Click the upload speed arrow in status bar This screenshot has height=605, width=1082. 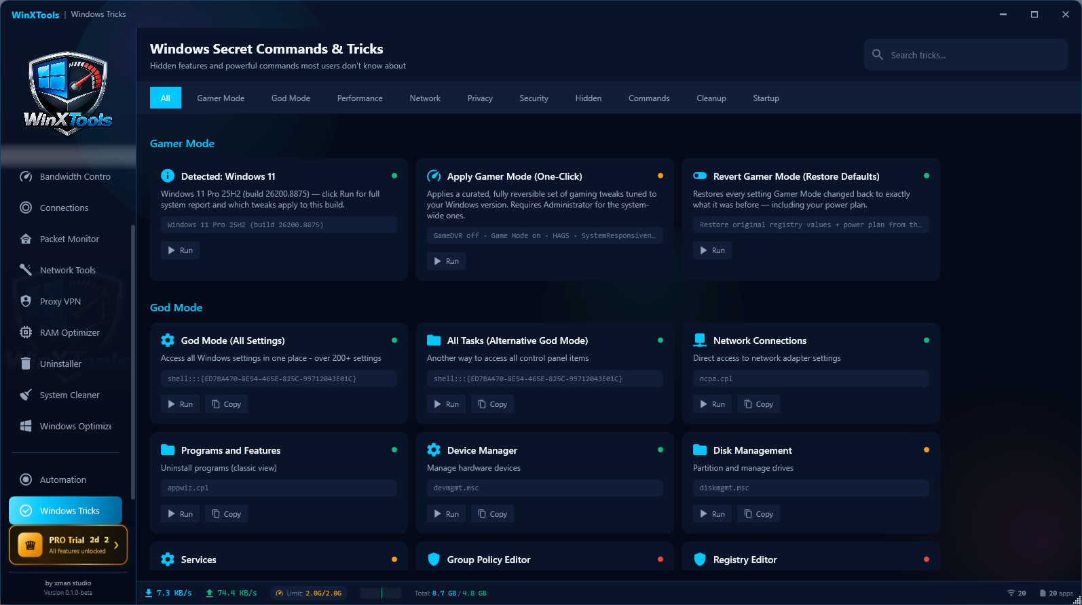pos(210,593)
